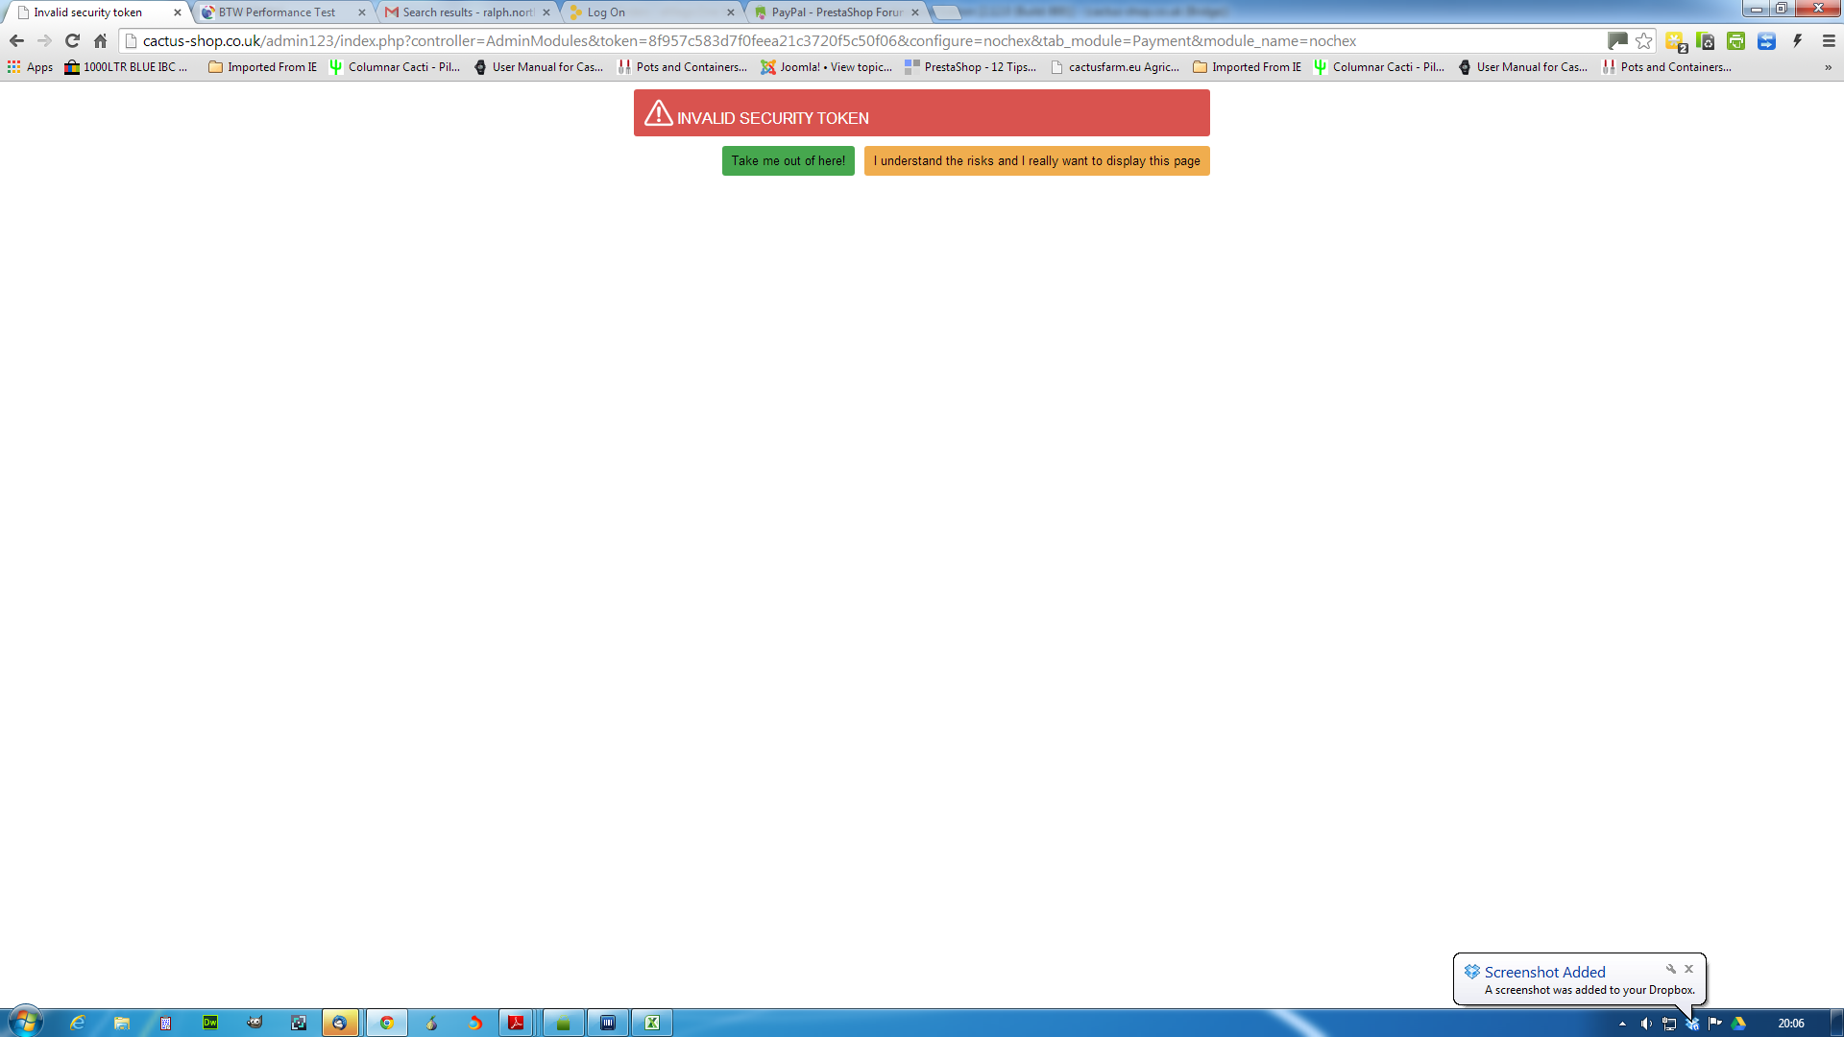Click the yellow asterisk extension icon

(x=1675, y=41)
